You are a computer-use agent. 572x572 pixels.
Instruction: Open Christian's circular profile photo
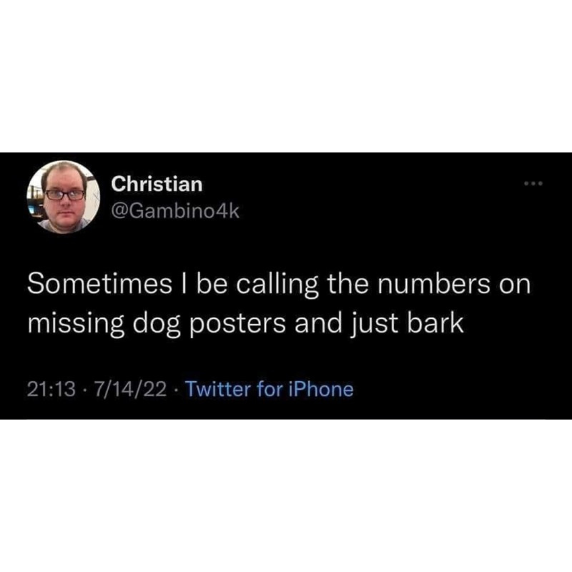pyautogui.click(x=64, y=197)
